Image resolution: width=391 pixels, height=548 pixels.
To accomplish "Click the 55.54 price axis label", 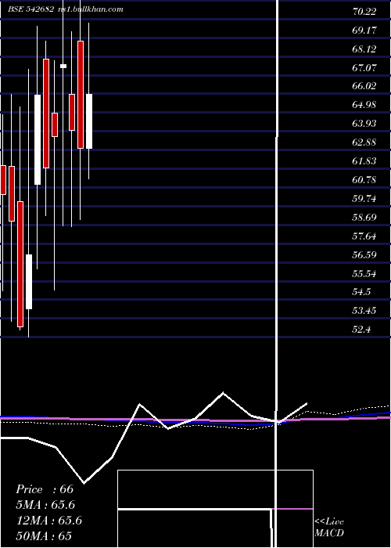I will click(x=364, y=274).
